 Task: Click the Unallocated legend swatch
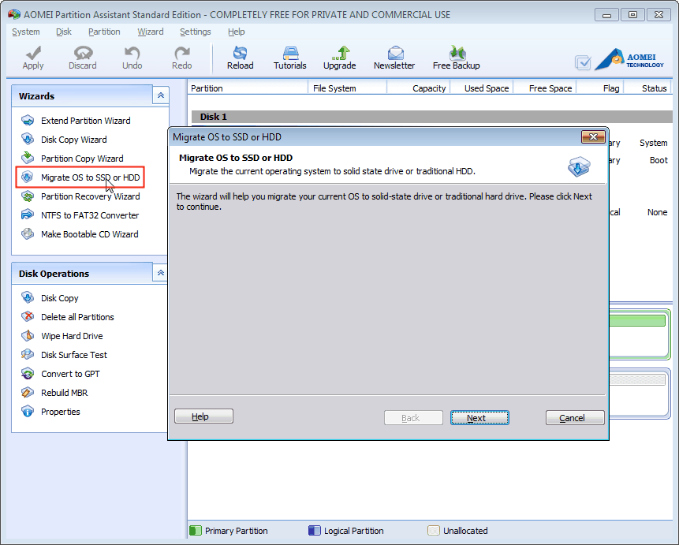[x=434, y=530]
